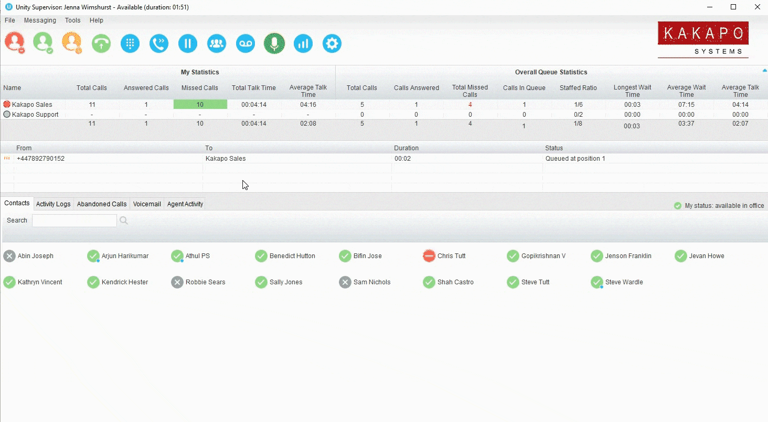Start a conference call
The width and height of the screenshot is (768, 422).
point(217,43)
